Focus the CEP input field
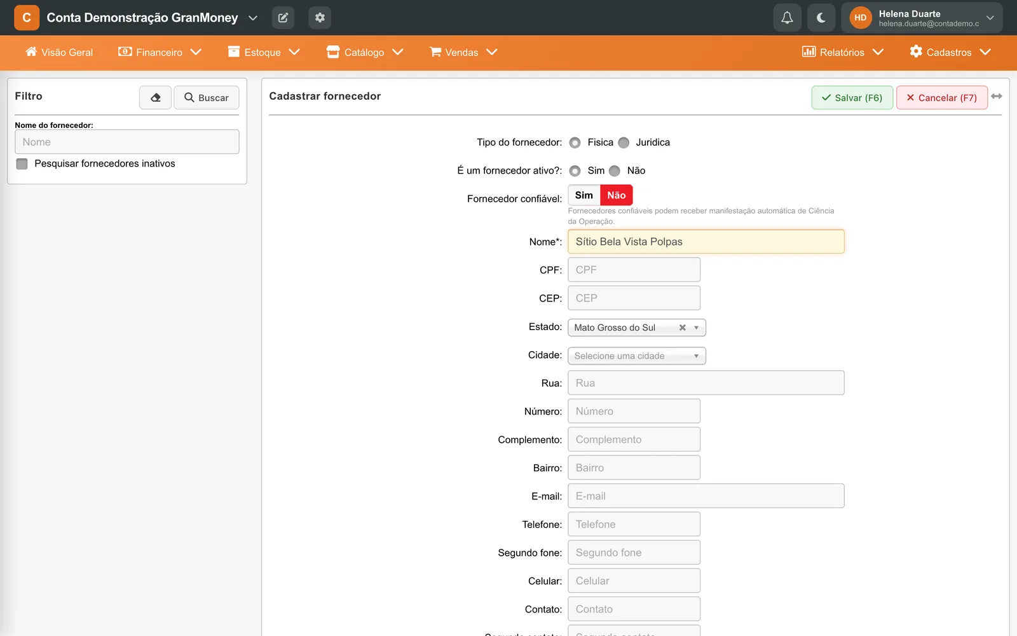Image resolution: width=1017 pixels, height=636 pixels. coord(634,298)
